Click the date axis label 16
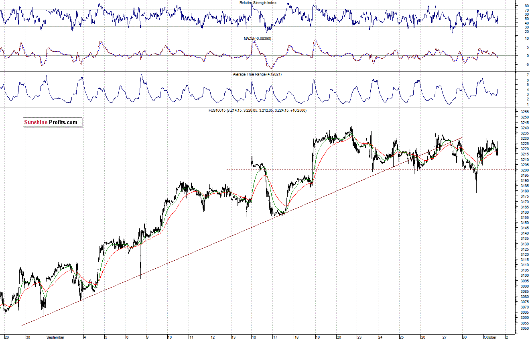The width and height of the screenshot is (530, 339). tap(254, 337)
